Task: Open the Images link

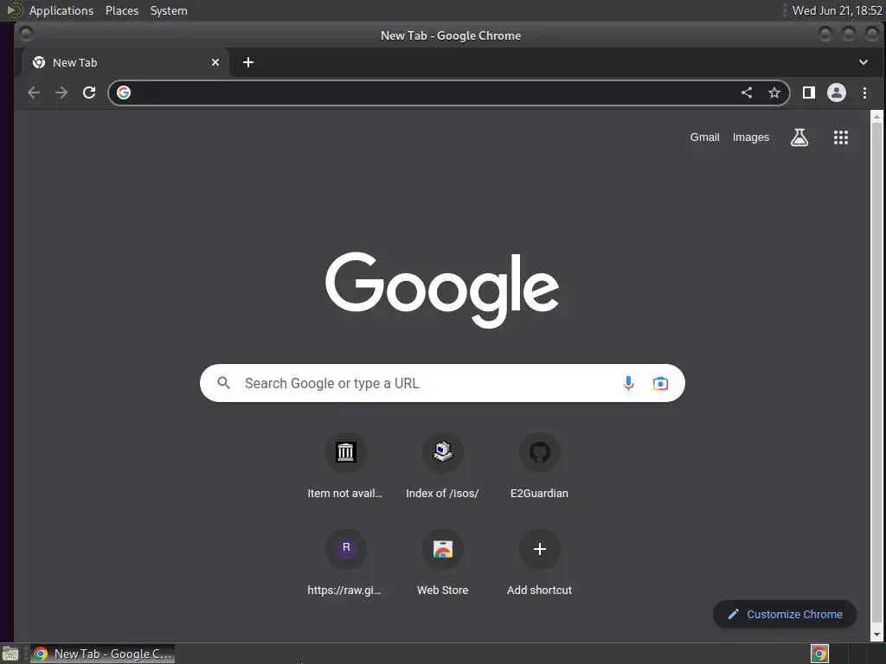Action: 750,137
